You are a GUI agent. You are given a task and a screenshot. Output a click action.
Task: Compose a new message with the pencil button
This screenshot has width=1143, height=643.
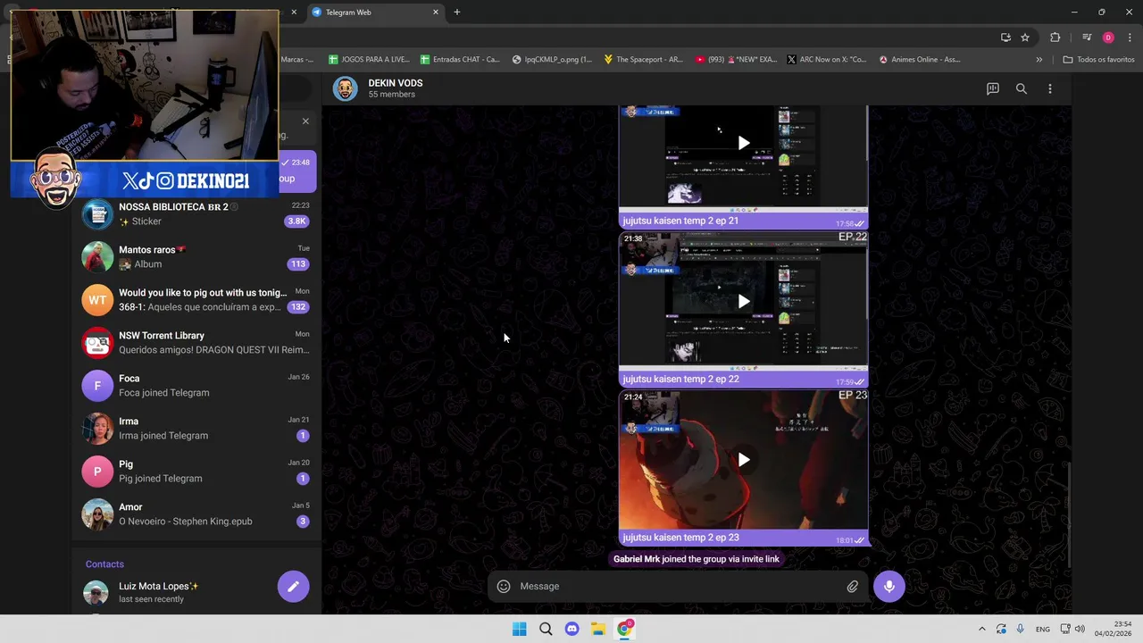[x=293, y=586]
